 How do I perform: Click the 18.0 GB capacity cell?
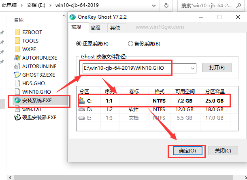click(x=214, y=109)
